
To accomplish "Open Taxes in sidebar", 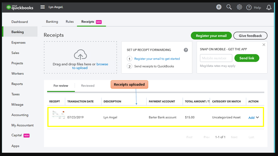I will point(15,94).
